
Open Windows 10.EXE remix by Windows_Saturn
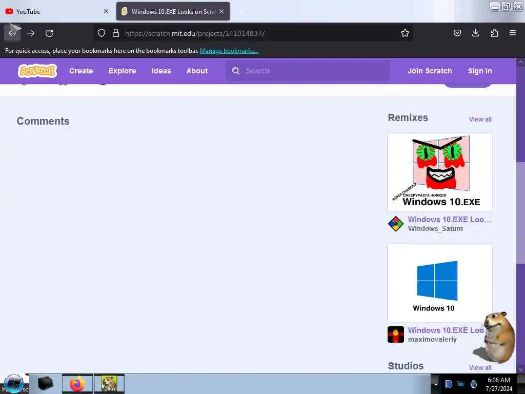[x=449, y=220]
